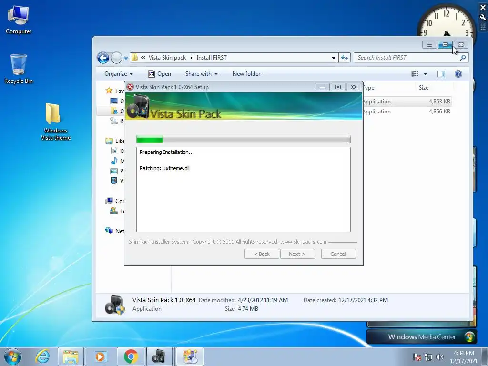Close the desktop clock gadget

pyautogui.click(x=483, y=8)
